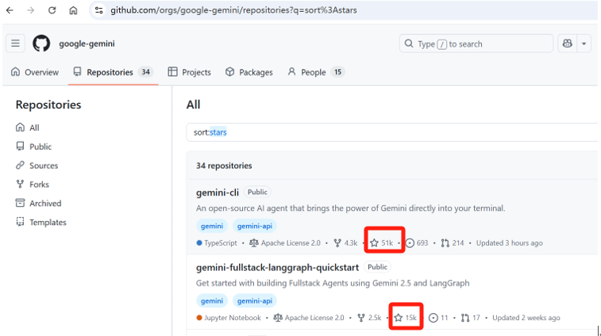Screen dimensions: 601x336
Task: Switch to the Overview tab
Action: pyautogui.click(x=35, y=72)
